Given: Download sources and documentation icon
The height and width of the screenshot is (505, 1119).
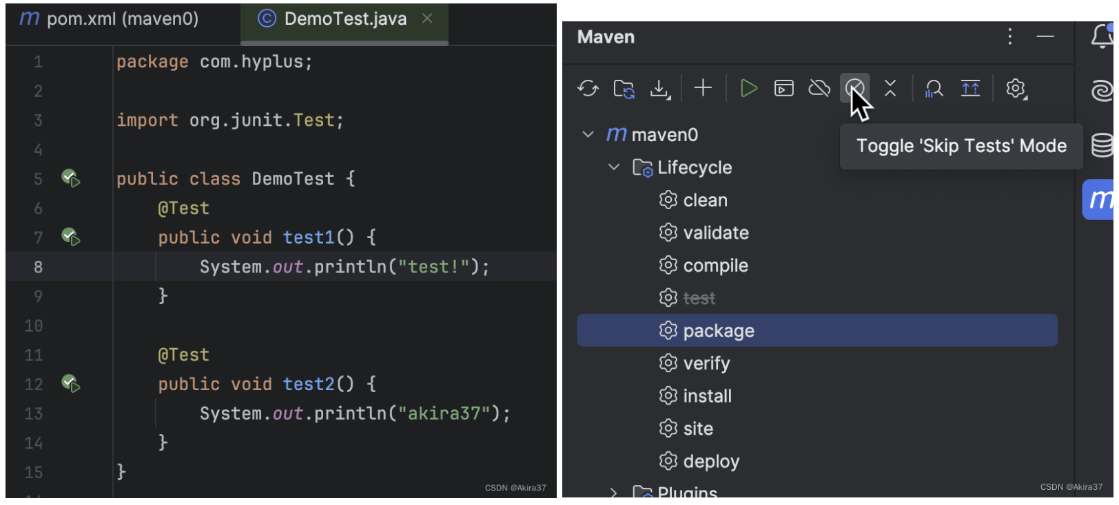Looking at the screenshot, I should point(660,89).
